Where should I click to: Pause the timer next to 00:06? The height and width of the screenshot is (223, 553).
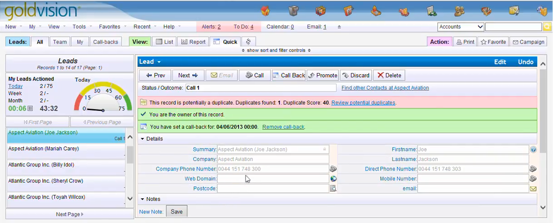[30, 108]
